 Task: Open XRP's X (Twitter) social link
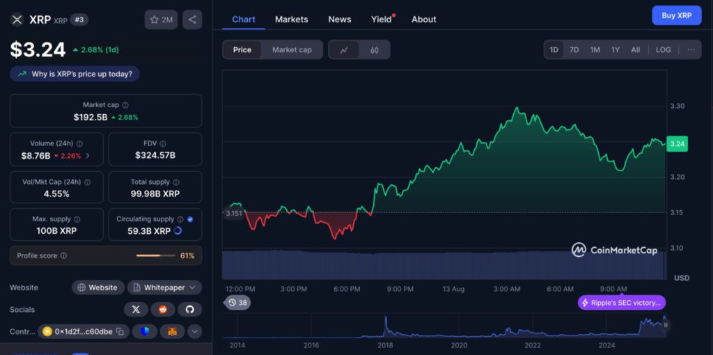136,309
